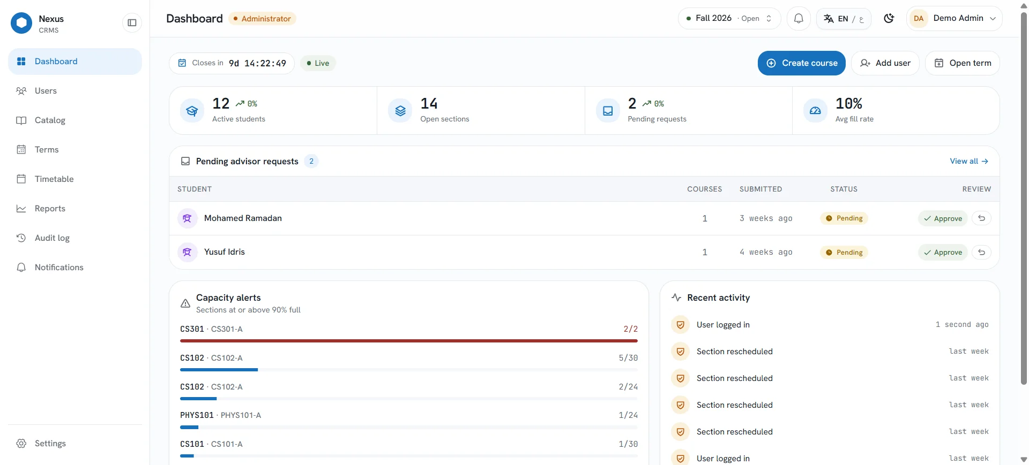
Task: Approve Mohamed Ramadan's request
Action: click(x=943, y=218)
